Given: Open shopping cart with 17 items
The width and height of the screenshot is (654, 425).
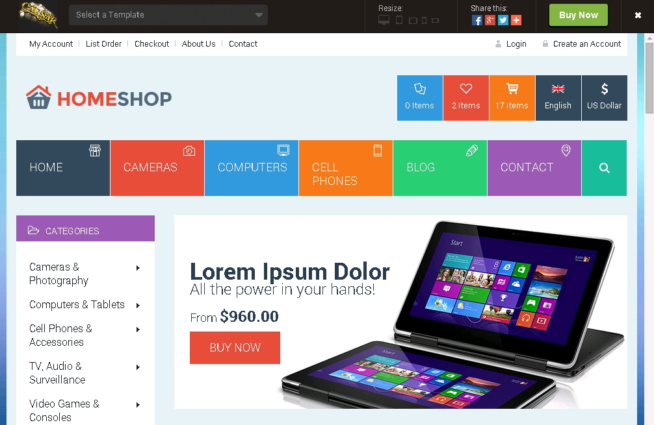Looking at the screenshot, I should coord(512,98).
